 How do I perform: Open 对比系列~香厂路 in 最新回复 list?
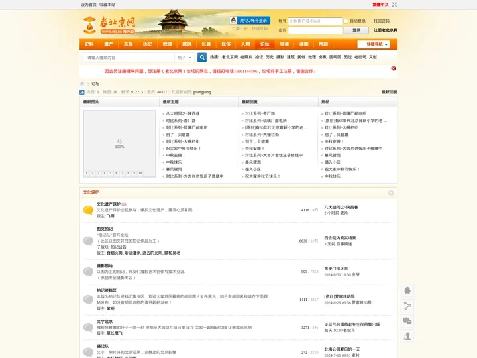(260, 113)
